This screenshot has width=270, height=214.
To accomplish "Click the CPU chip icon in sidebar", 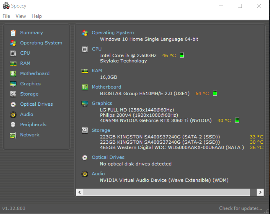I will [x=13, y=53].
